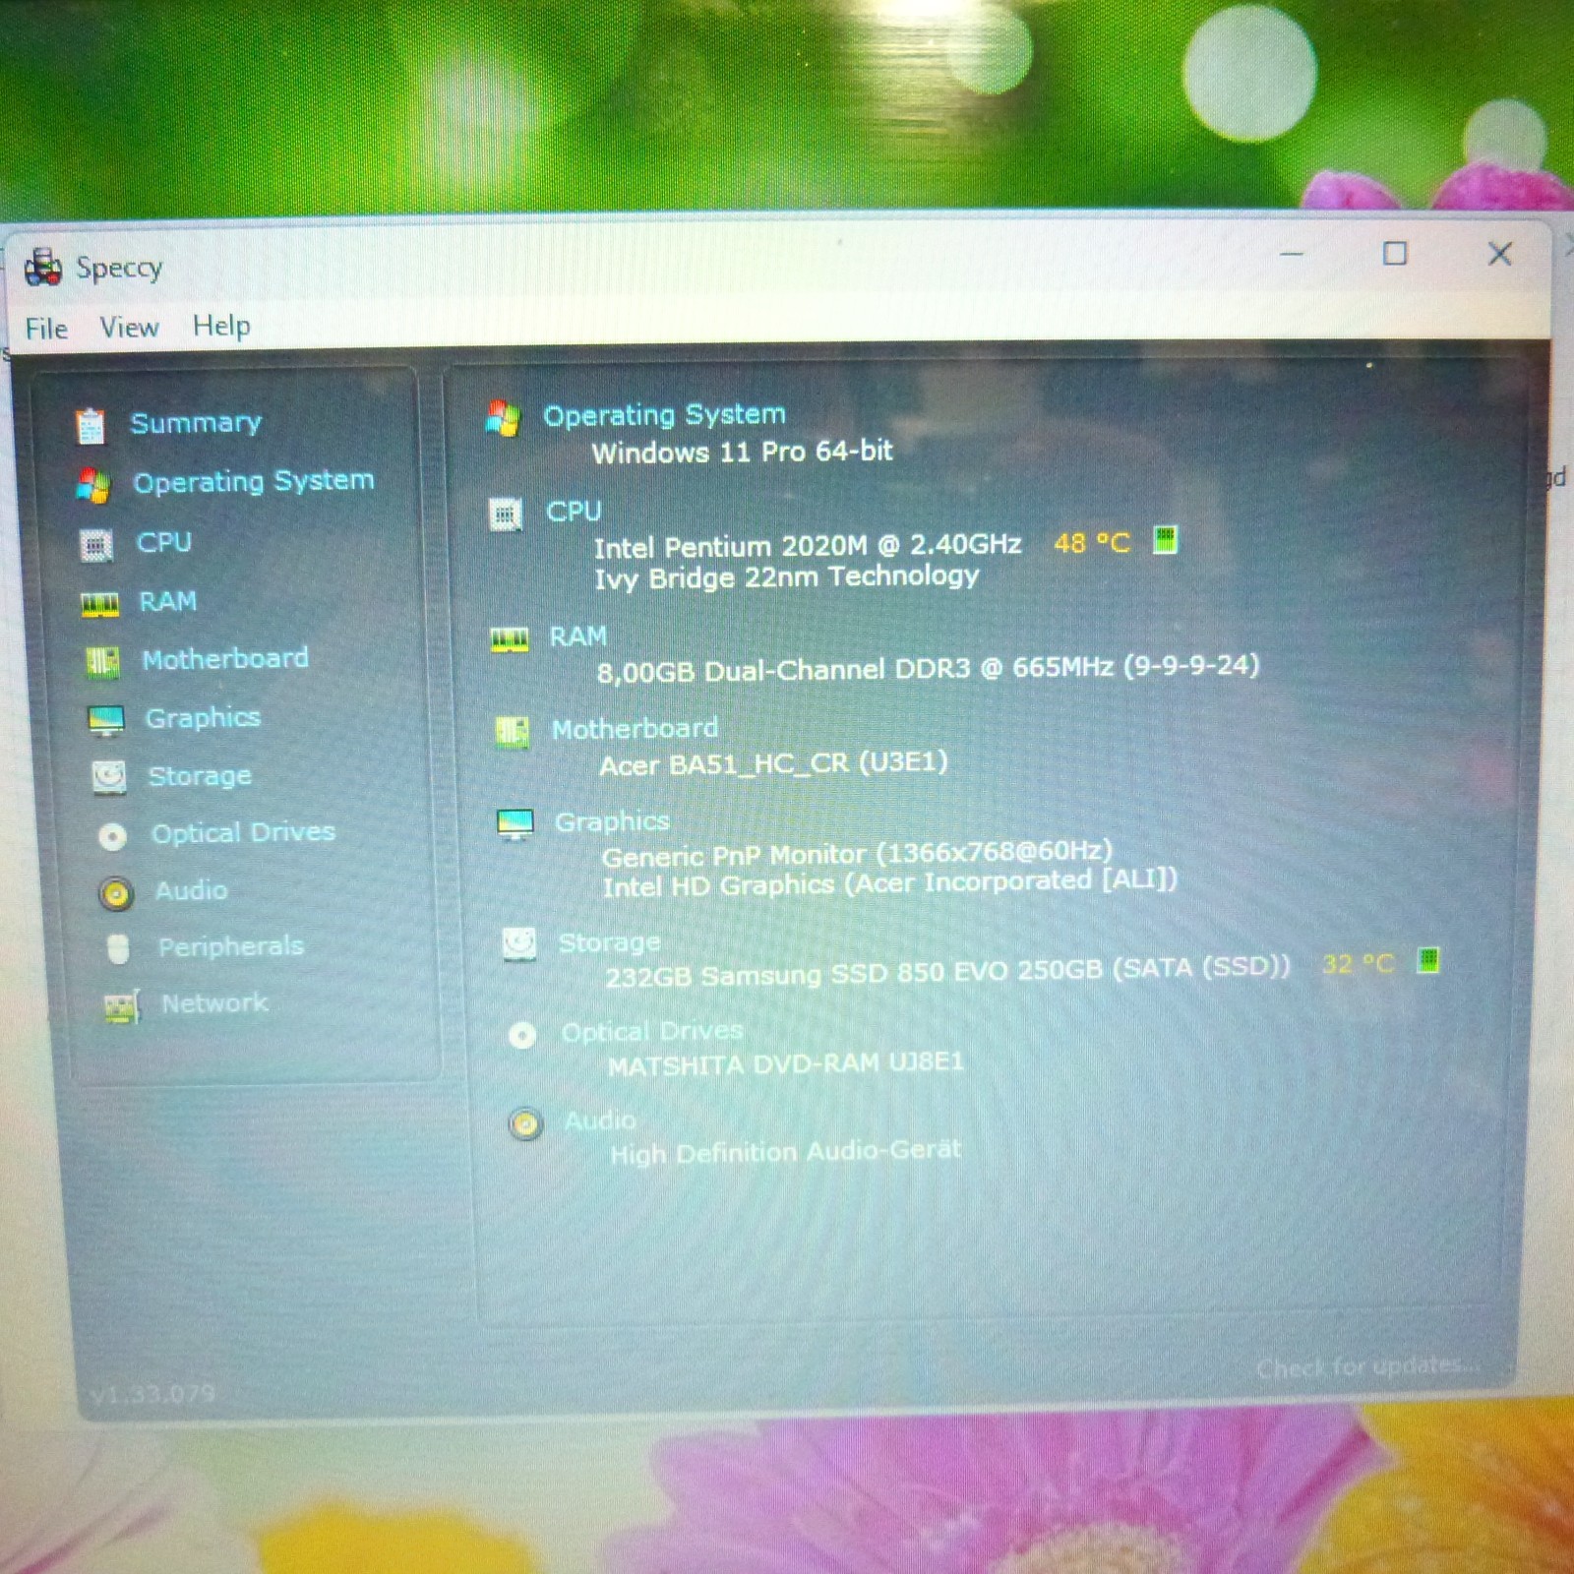
Task: Click the 48 °C CPU temperature value
Action: 1092,543
